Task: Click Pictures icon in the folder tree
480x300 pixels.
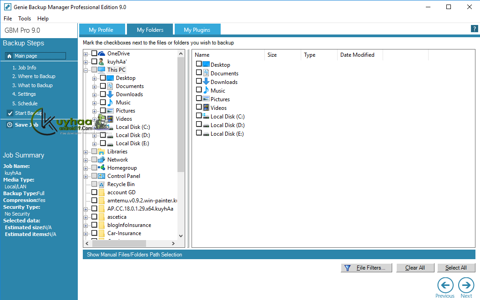Action: [x=110, y=111]
